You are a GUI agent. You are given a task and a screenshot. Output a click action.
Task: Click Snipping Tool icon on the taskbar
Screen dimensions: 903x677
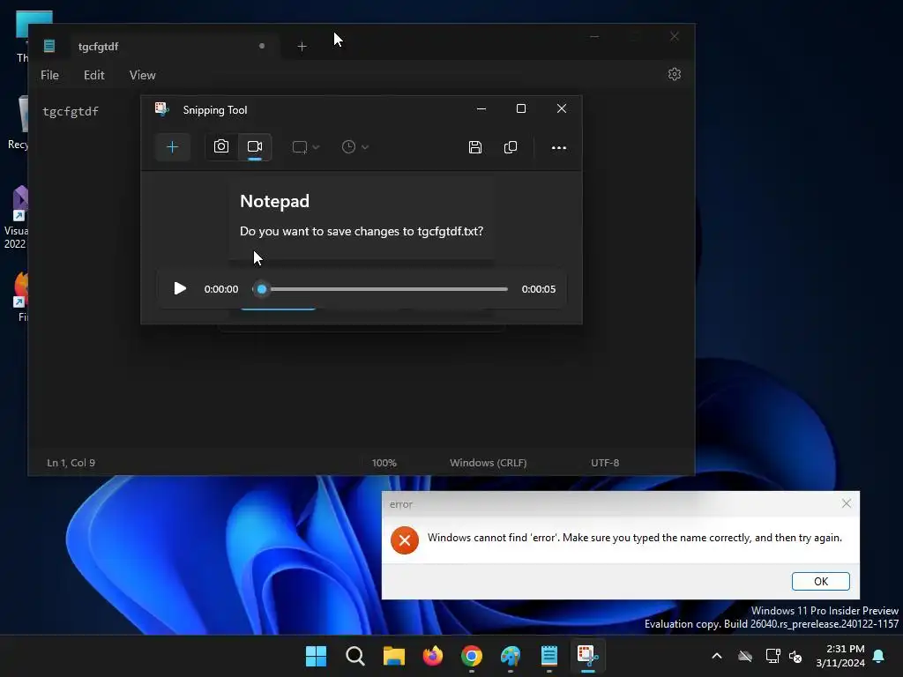[x=588, y=656]
